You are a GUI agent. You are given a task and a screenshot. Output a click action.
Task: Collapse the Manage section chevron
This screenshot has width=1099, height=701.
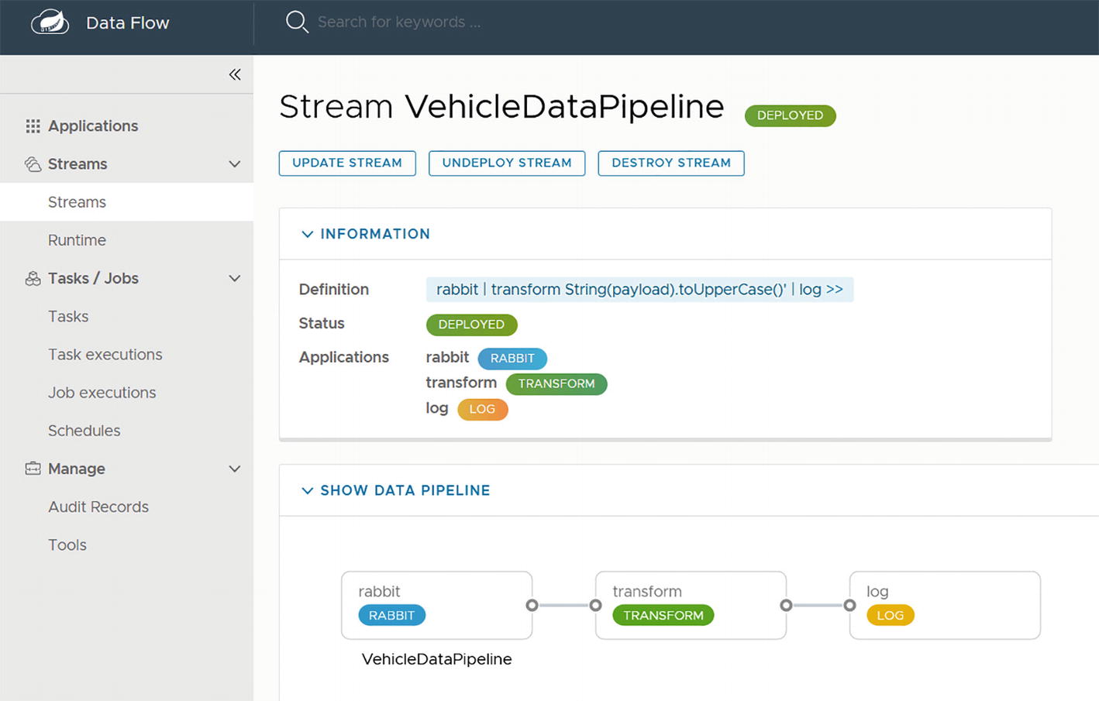point(235,469)
